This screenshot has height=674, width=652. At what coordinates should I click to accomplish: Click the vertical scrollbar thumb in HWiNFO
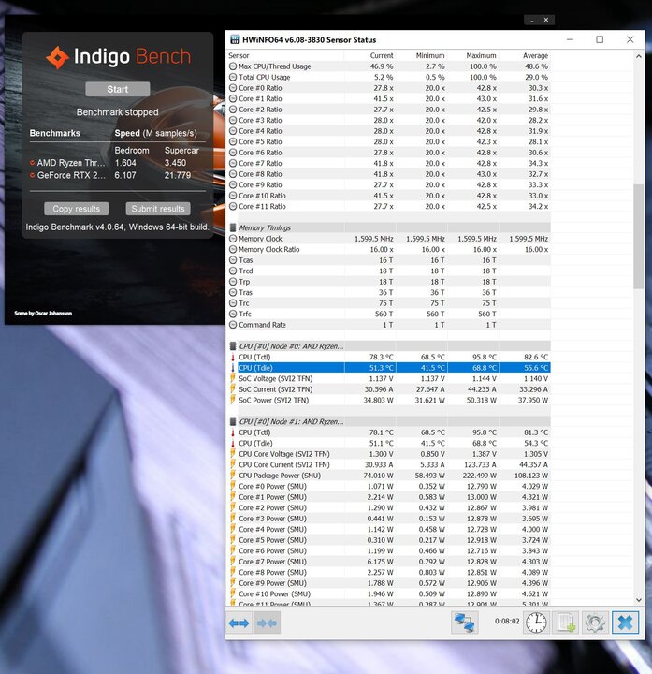[639, 237]
